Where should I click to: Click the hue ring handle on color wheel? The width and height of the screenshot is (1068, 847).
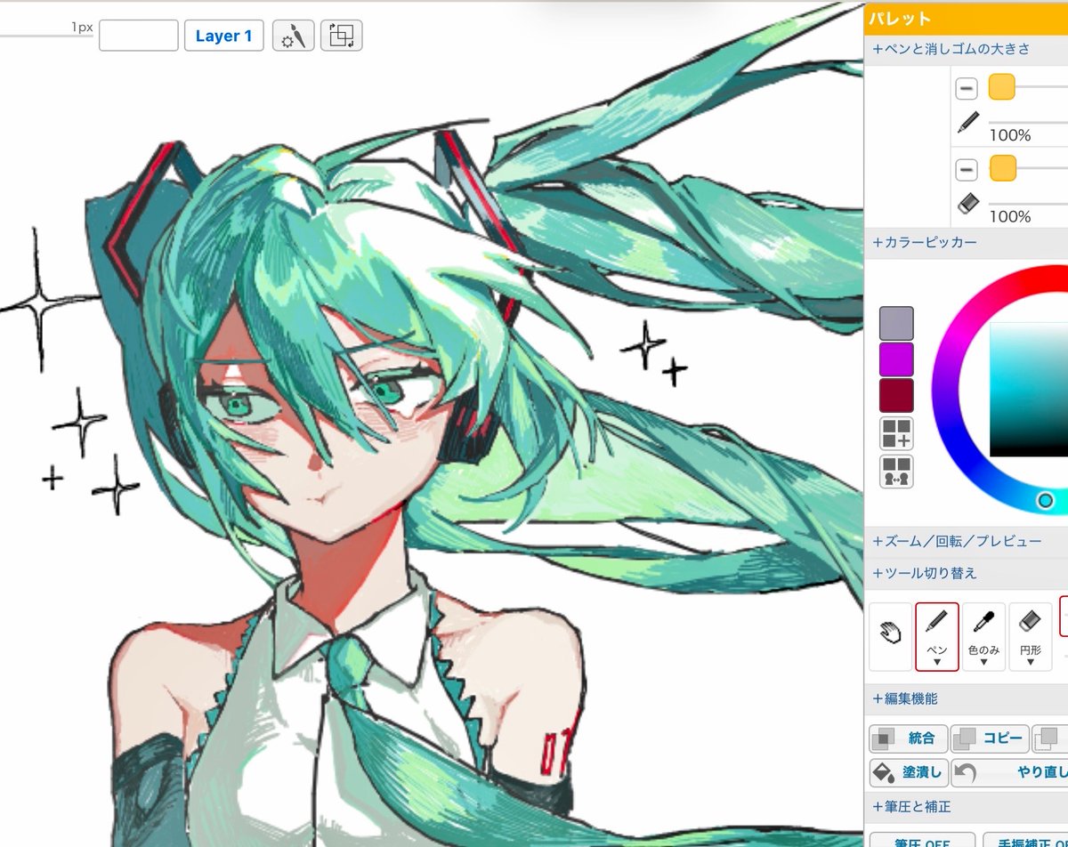1046,501
